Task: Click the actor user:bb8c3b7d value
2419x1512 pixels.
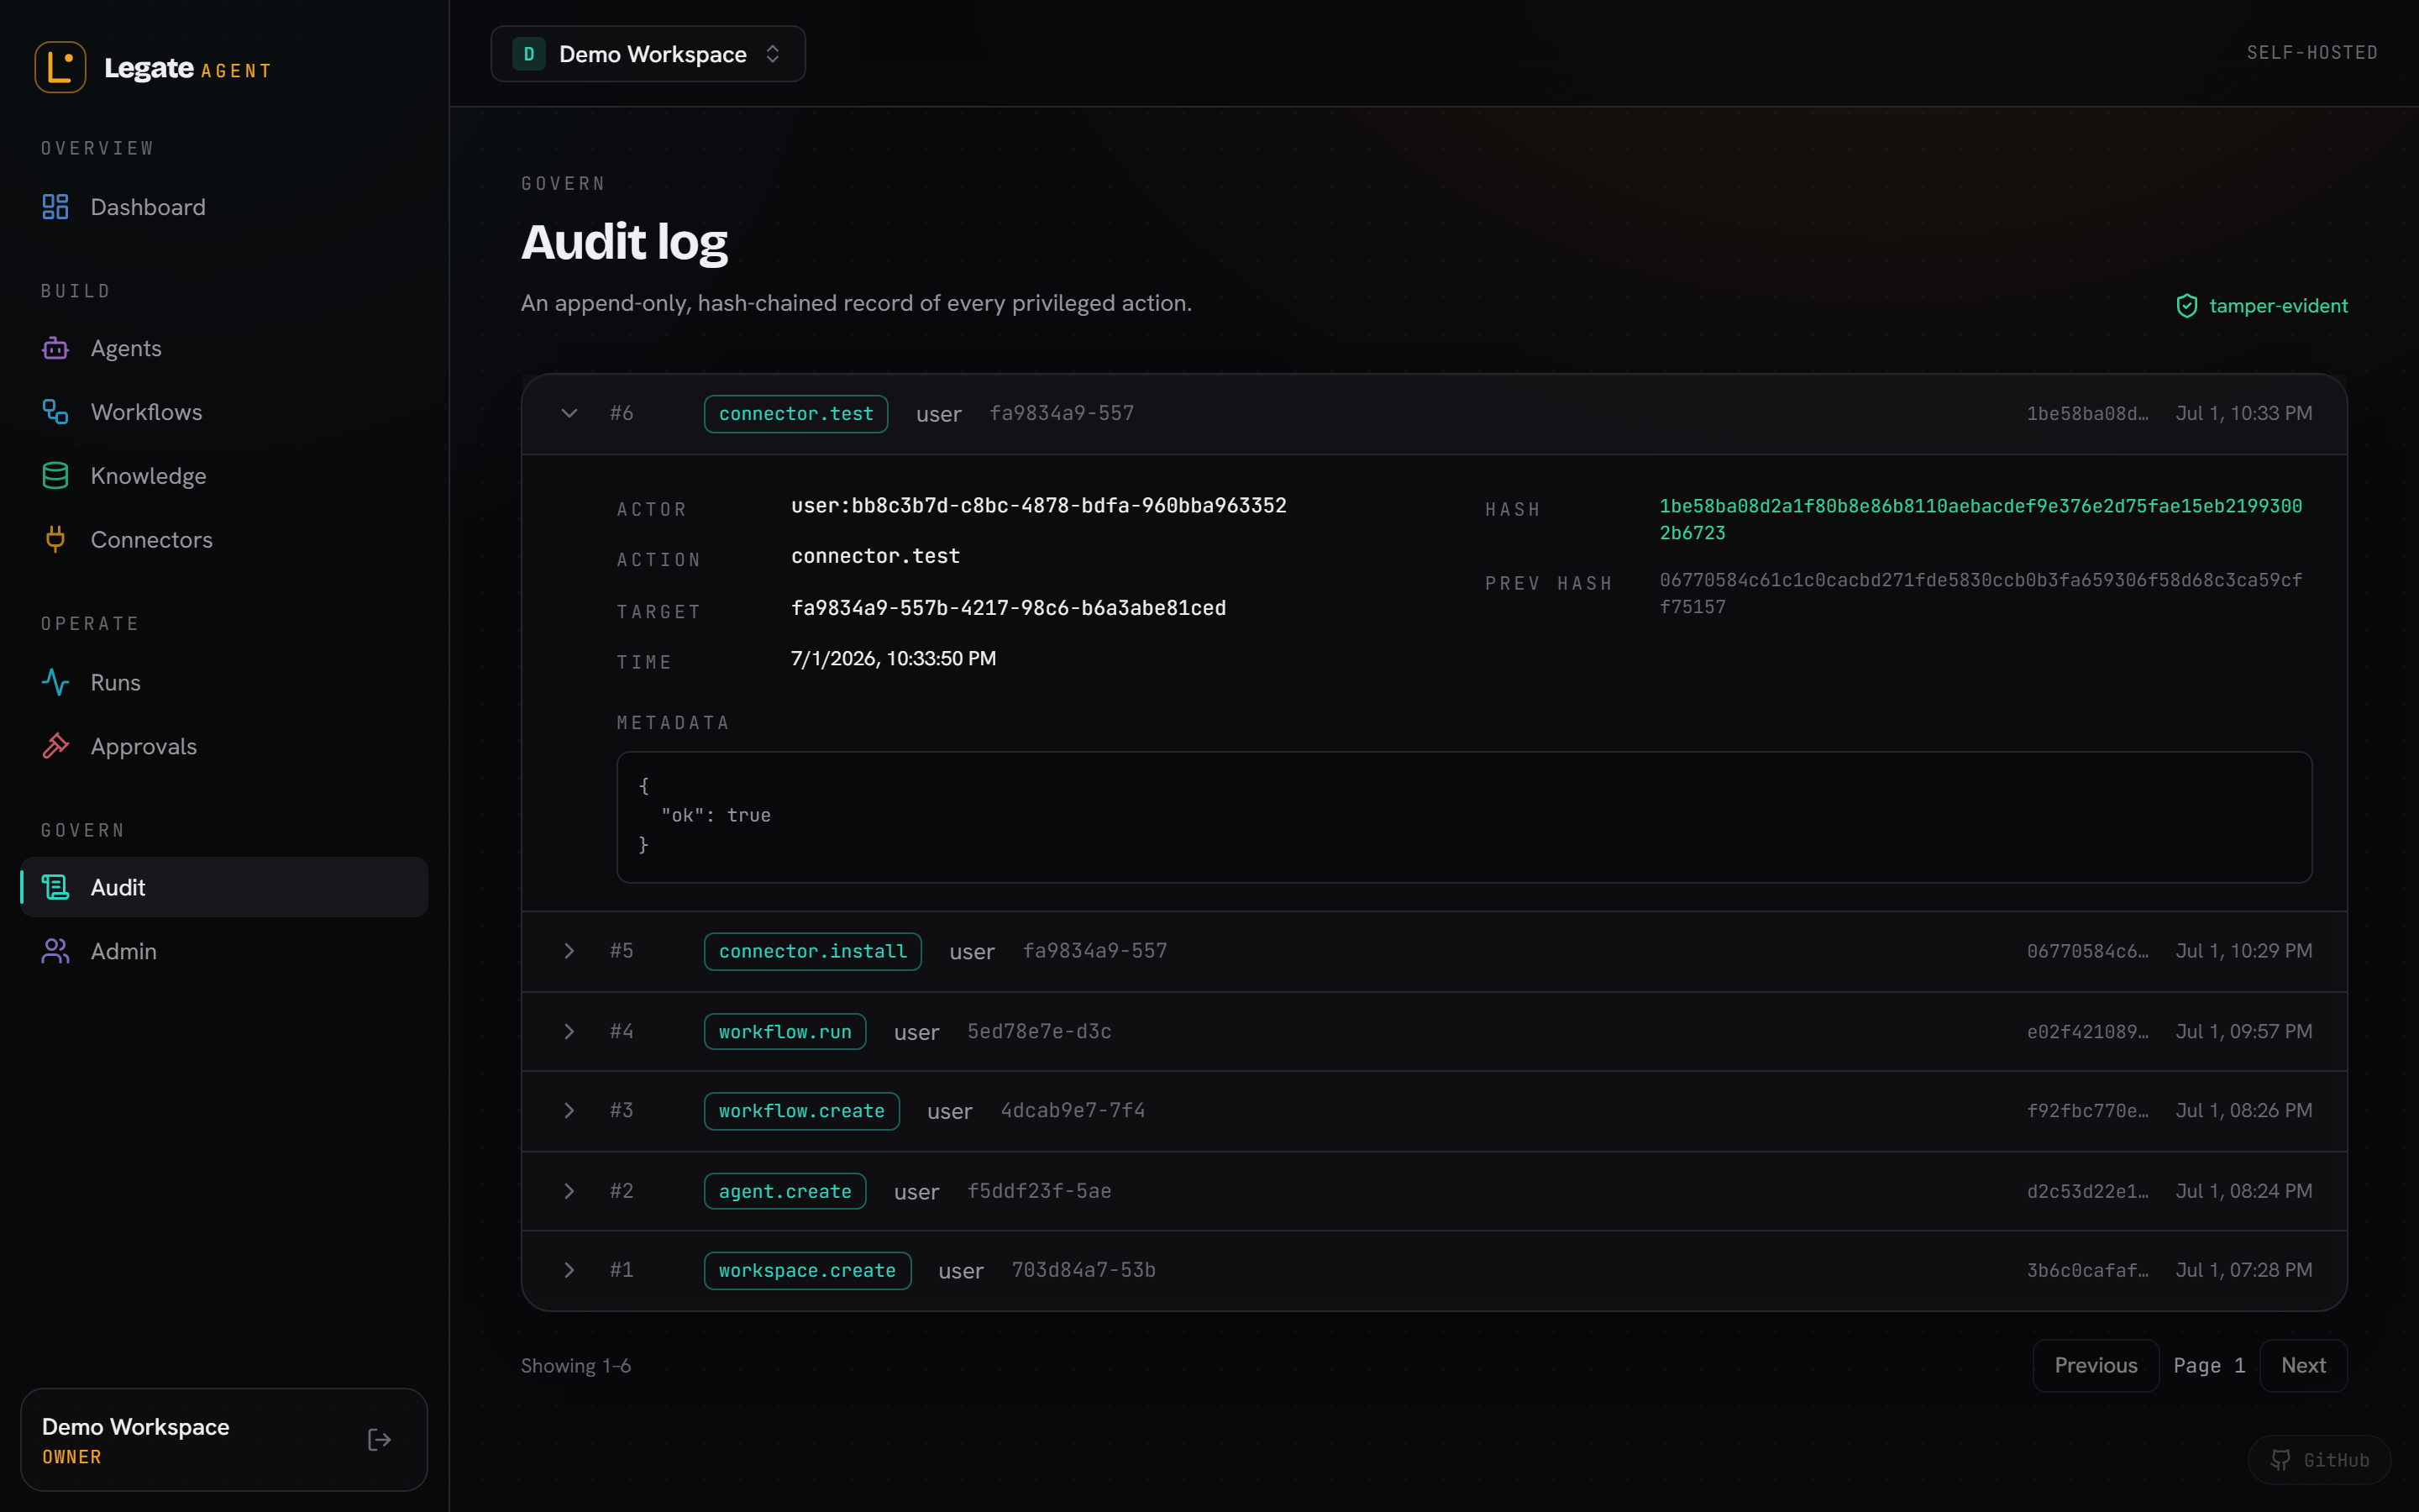Action: tap(1038, 506)
